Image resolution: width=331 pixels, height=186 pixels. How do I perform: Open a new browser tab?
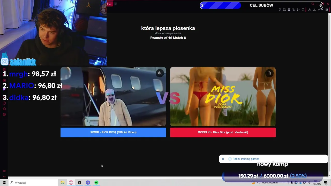115,4
